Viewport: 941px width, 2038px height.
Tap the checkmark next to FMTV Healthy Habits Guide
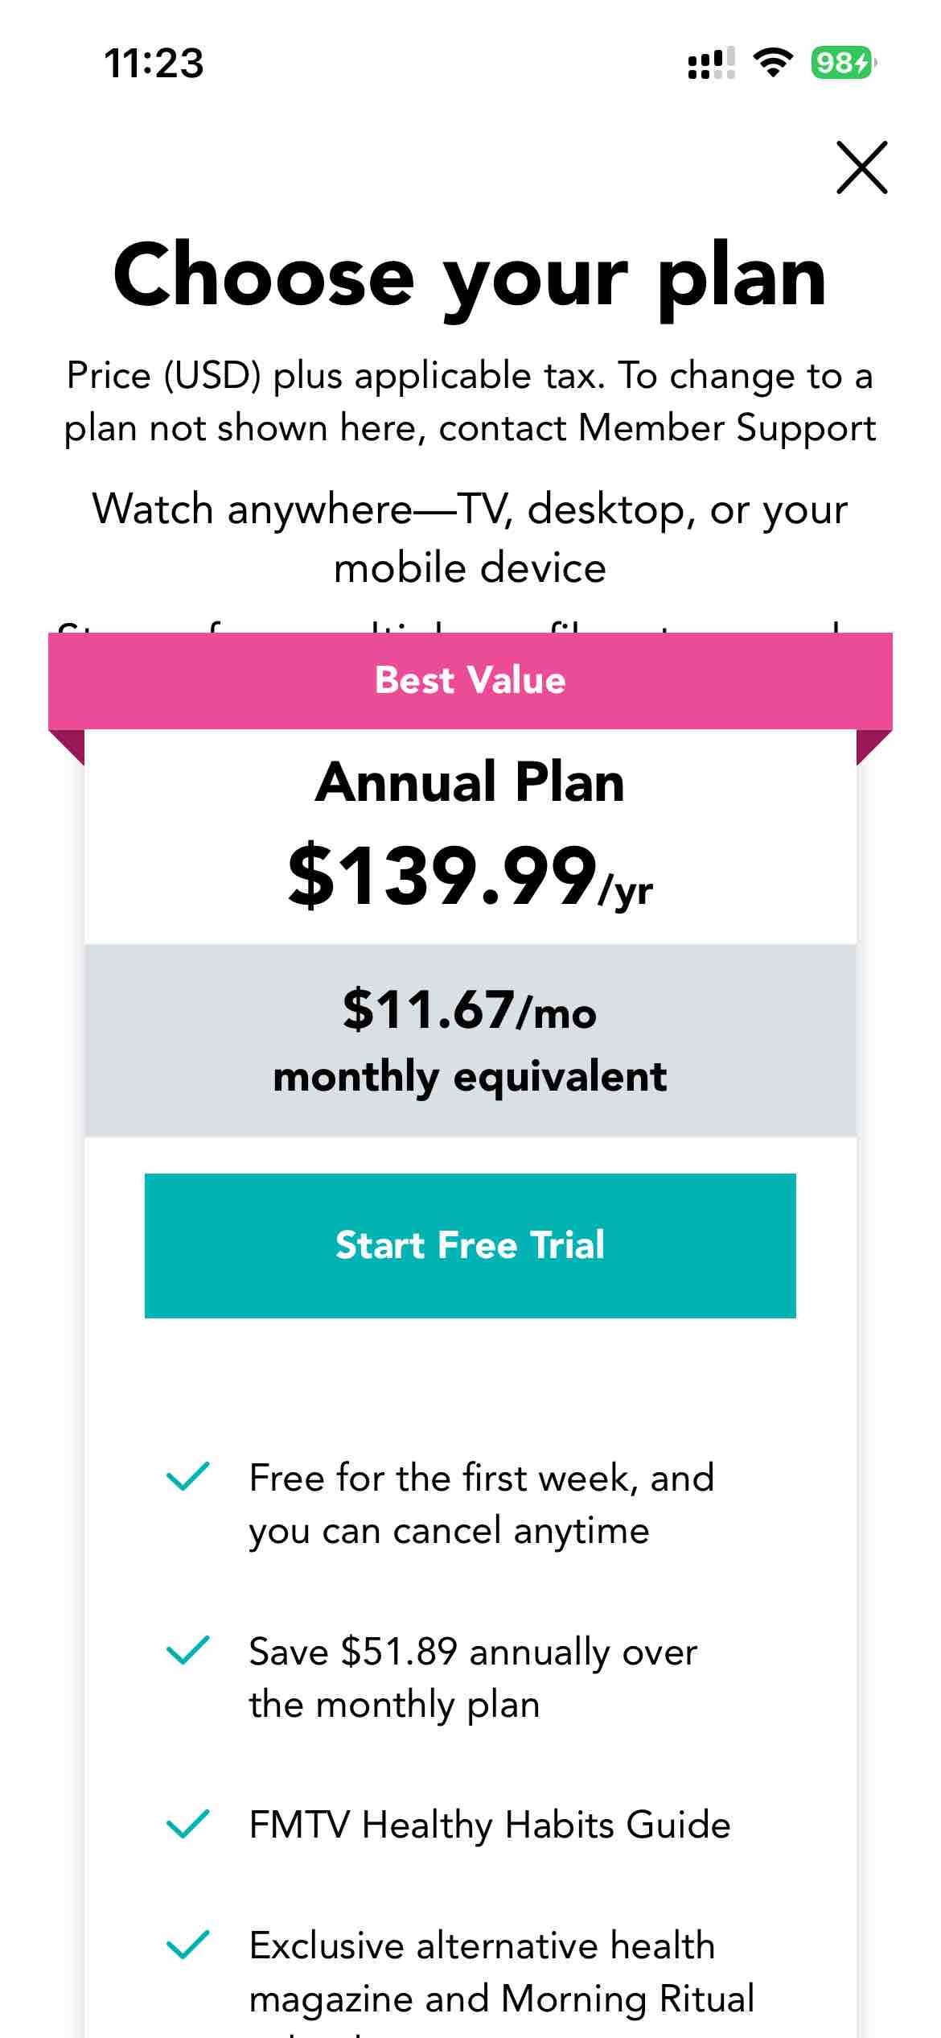tap(187, 1825)
